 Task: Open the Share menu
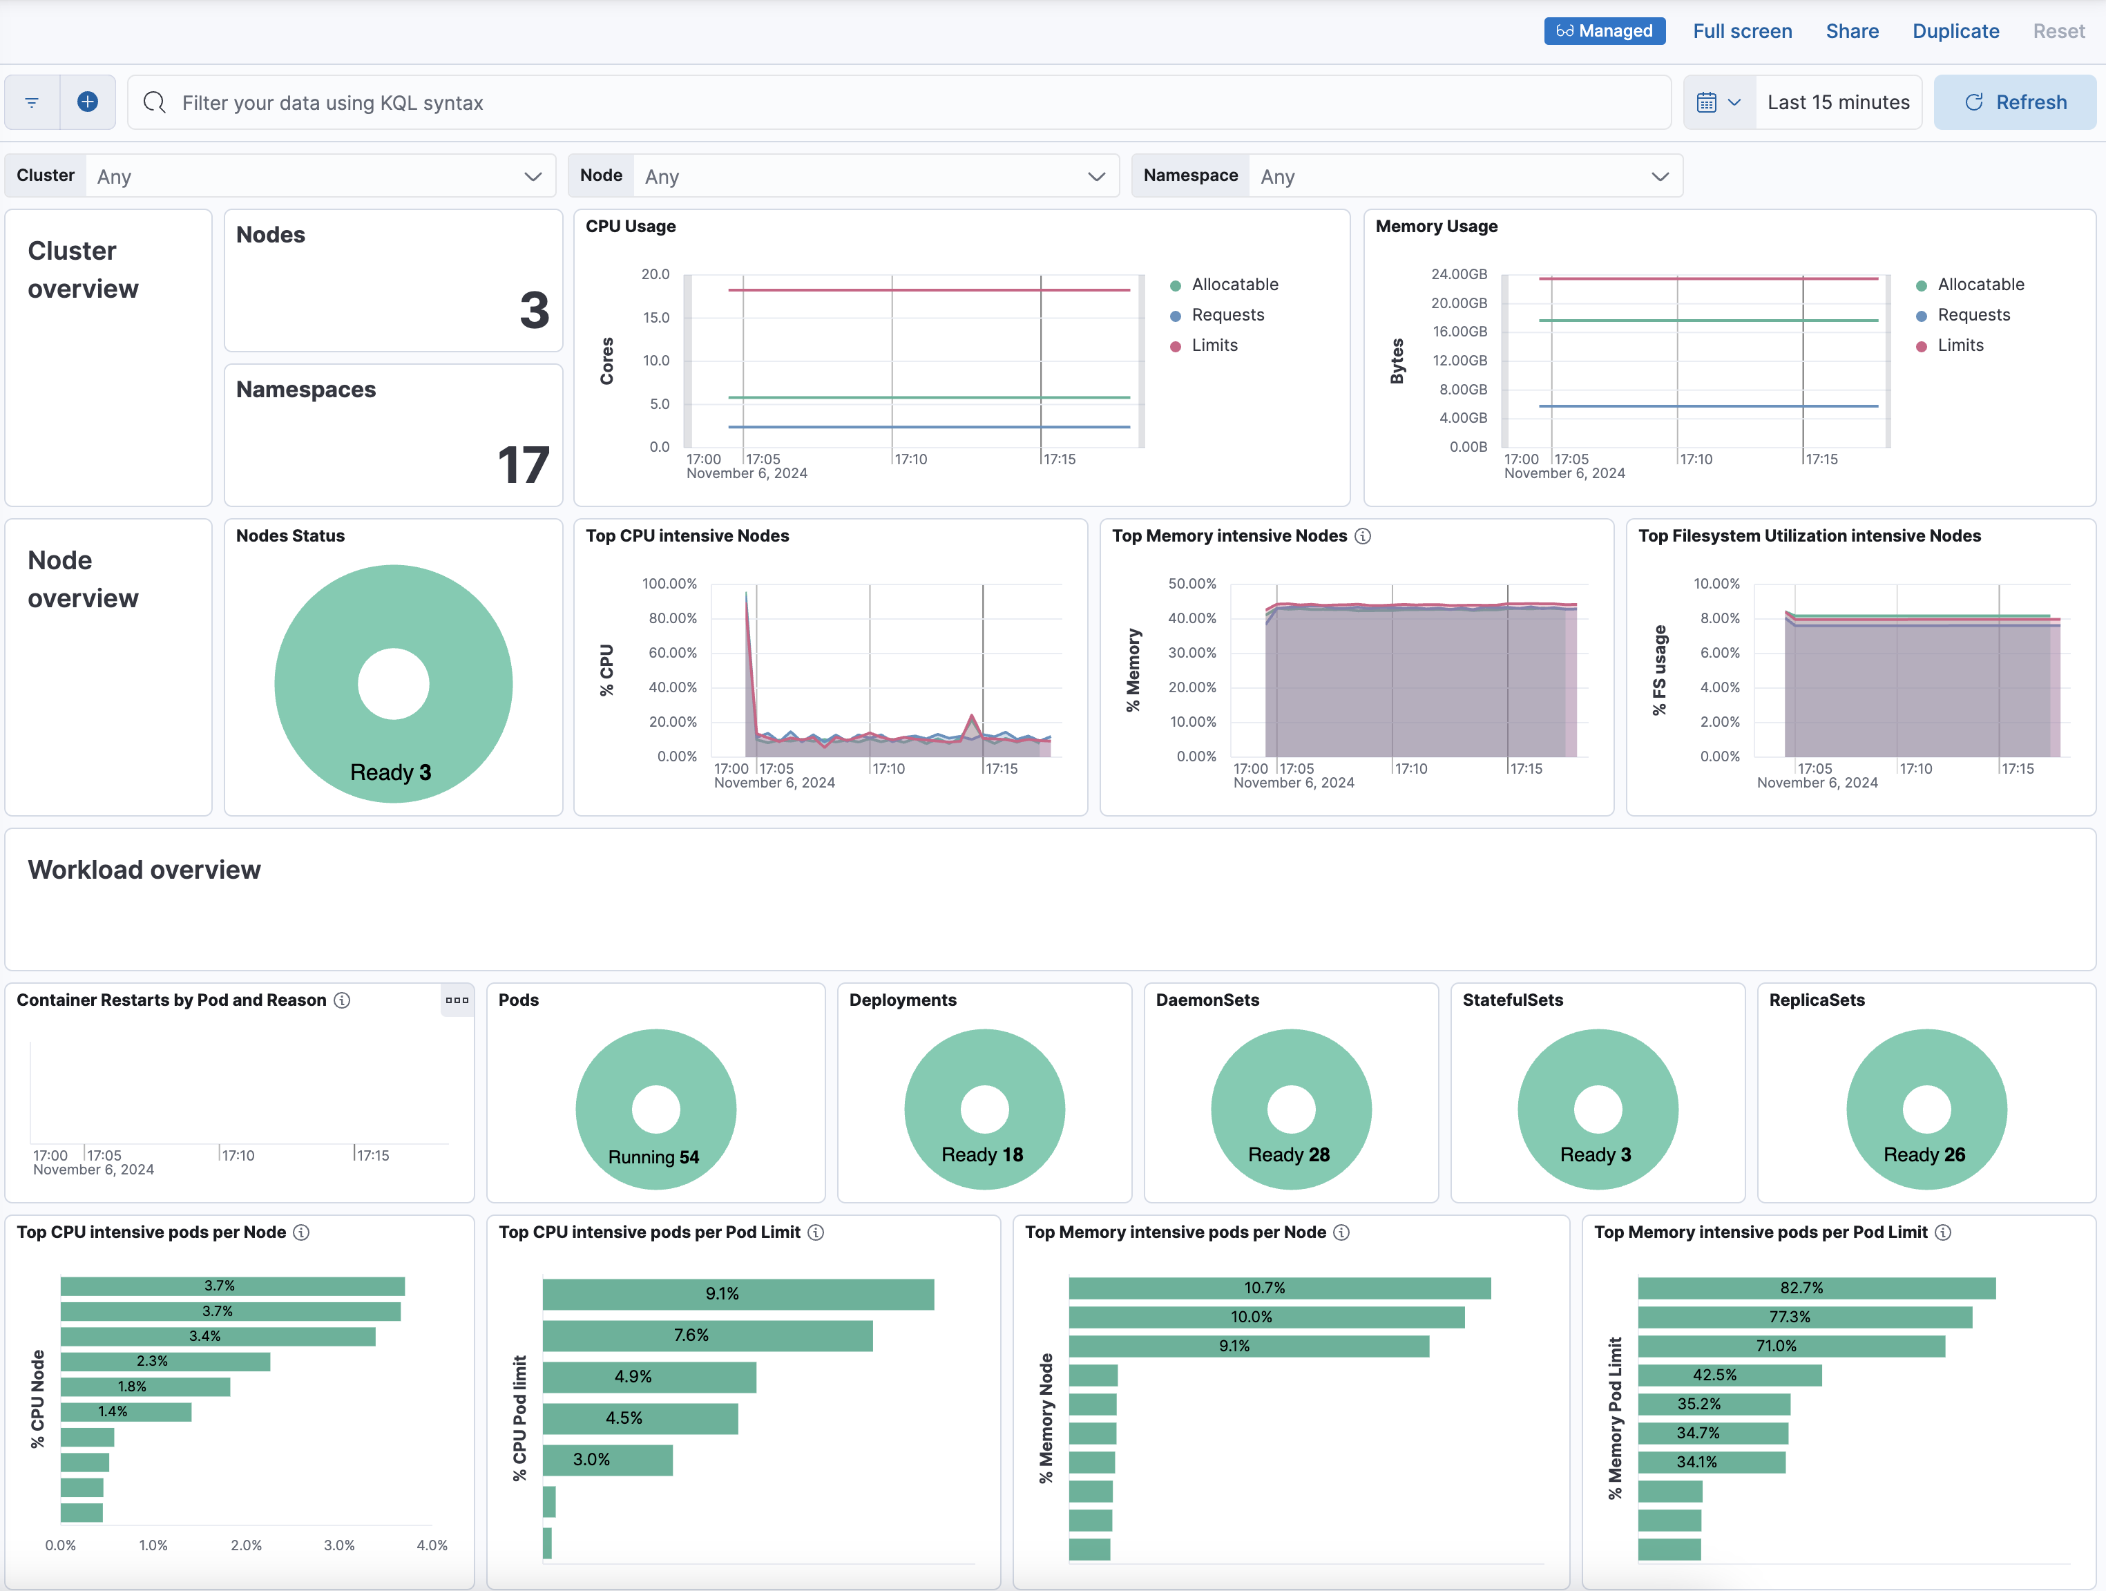tap(1852, 30)
